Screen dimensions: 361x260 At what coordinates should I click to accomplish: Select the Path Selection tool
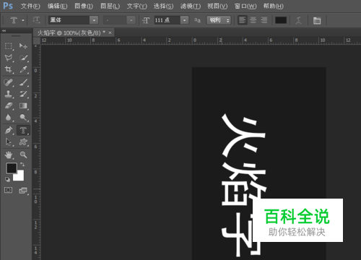click(9, 142)
